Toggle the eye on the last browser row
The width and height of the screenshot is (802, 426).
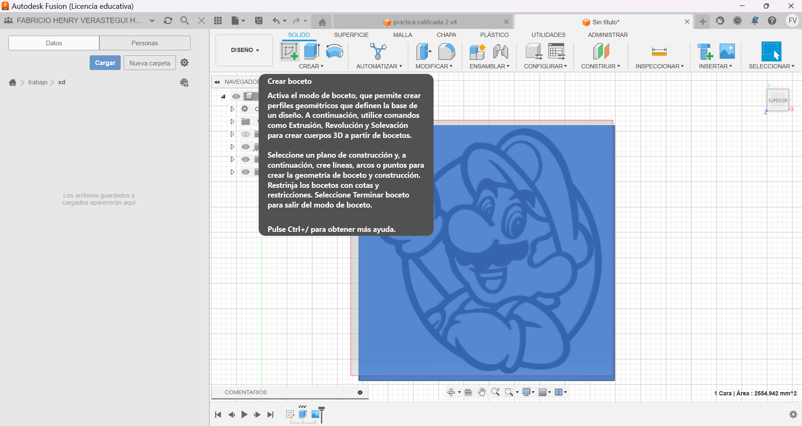tap(246, 172)
